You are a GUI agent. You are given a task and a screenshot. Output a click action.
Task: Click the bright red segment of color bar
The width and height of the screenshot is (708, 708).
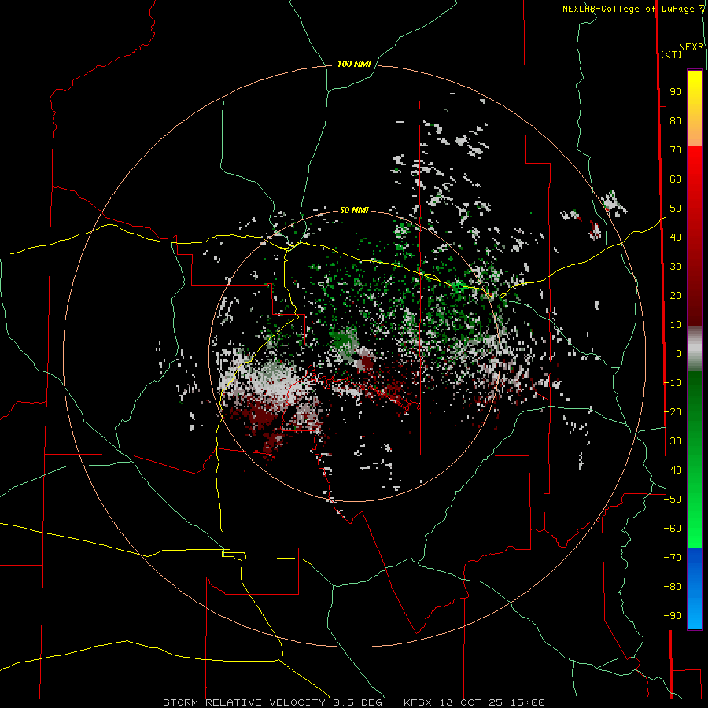point(695,176)
